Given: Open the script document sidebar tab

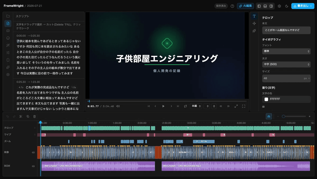Looking at the screenshot, I should (8, 23).
